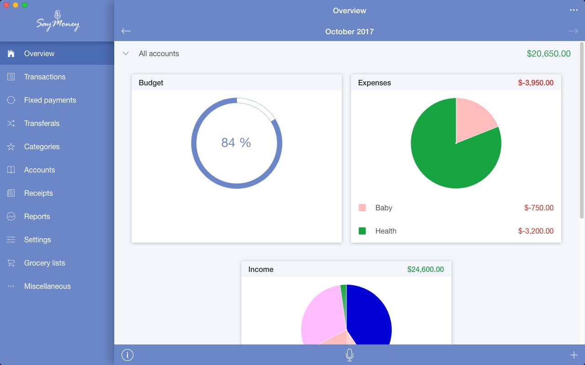This screenshot has height=365, width=585.
Task: Click the Miscellaneous dots icon
Action: 11,286
